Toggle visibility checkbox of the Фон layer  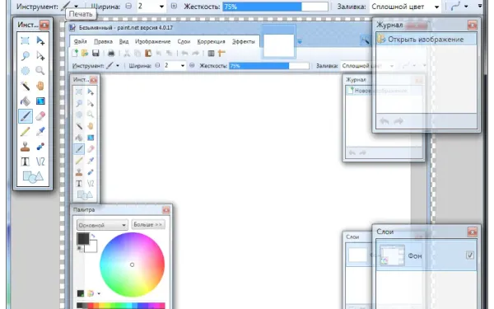coord(470,255)
